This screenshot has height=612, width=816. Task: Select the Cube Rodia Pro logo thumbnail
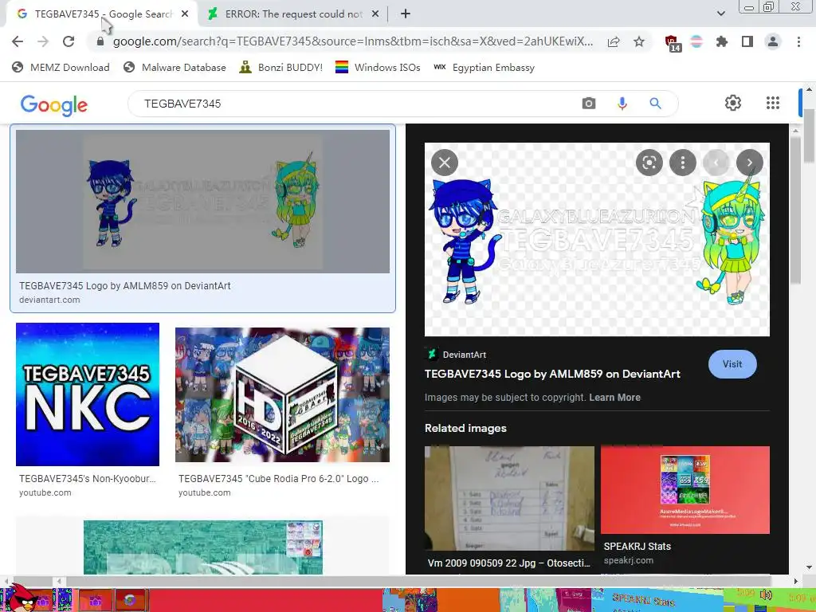pos(282,394)
